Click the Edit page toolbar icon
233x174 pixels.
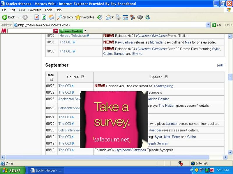(x=125, y=17)
